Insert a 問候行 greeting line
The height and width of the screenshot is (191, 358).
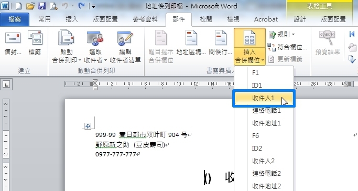pos(221,43)
